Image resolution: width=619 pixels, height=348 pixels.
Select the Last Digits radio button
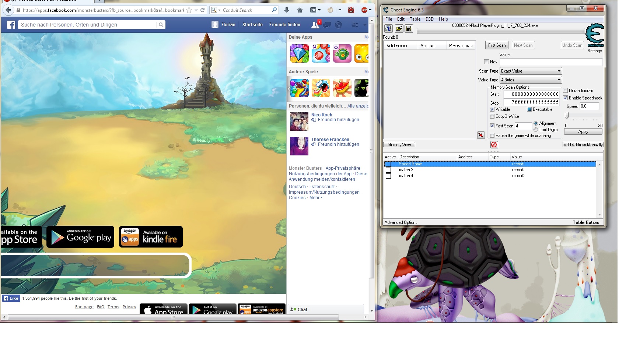(536, 130)
